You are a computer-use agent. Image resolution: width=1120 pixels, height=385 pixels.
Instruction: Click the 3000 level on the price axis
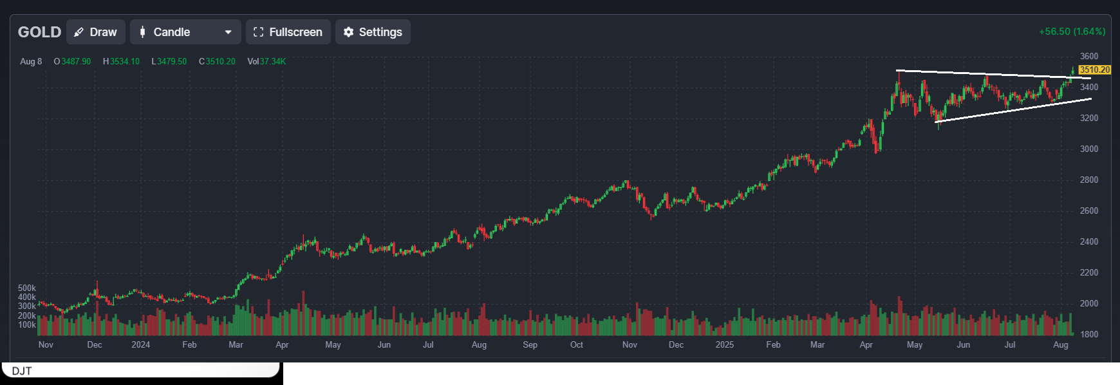pyautogui.click(x=1089, y=149)
